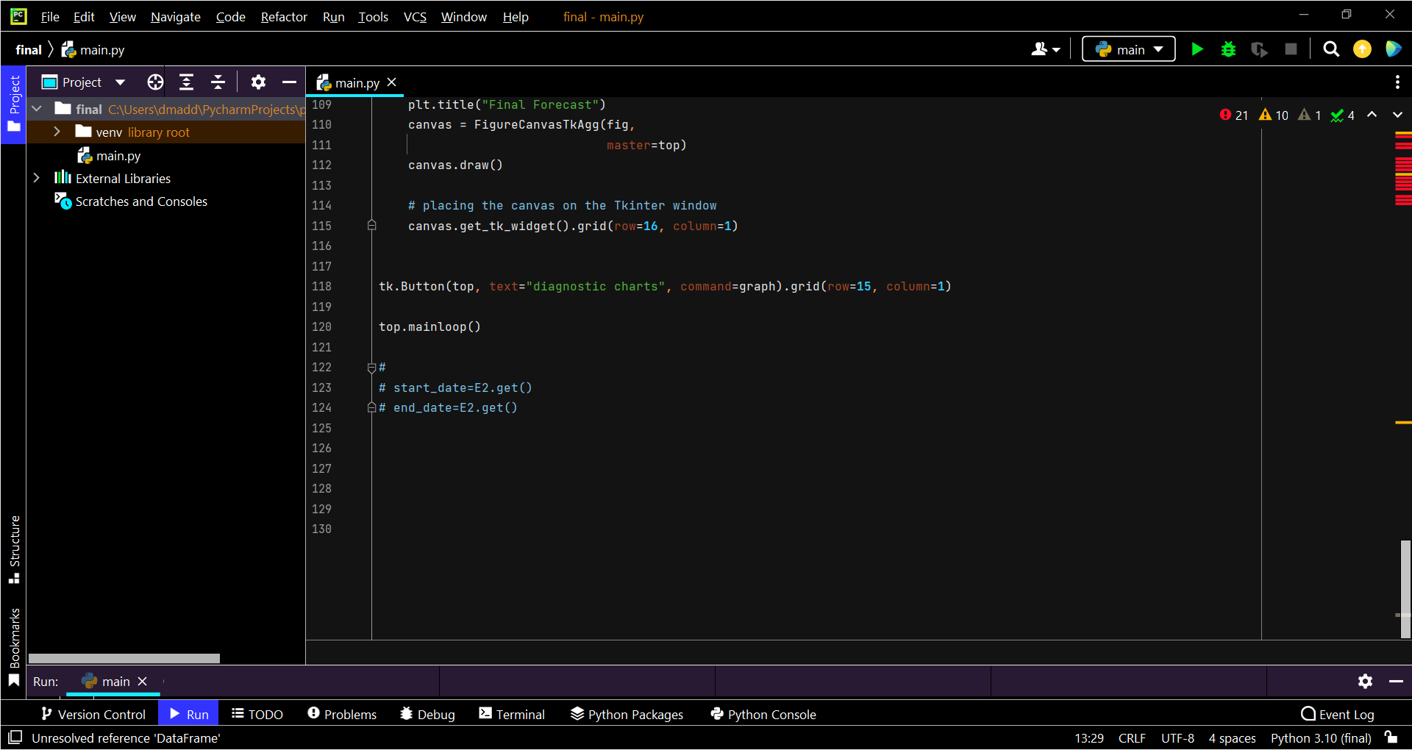Open JetBrains Toolbox colorful icon
1412x750 pixels.
tap(1393, 49)
